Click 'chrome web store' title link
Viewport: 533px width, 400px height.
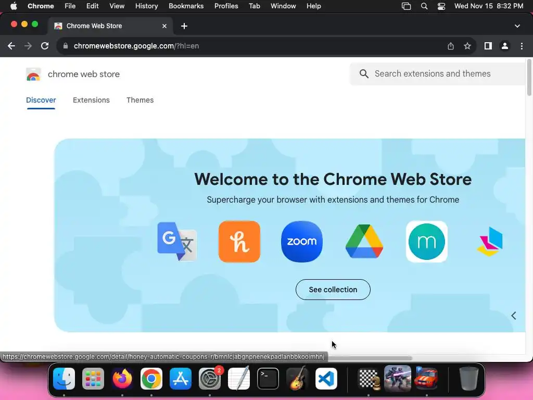(x=84, y=74)
